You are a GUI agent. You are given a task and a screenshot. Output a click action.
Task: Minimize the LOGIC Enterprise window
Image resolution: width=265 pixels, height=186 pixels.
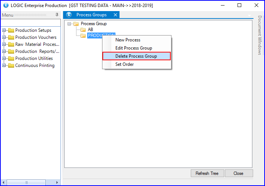223,6
